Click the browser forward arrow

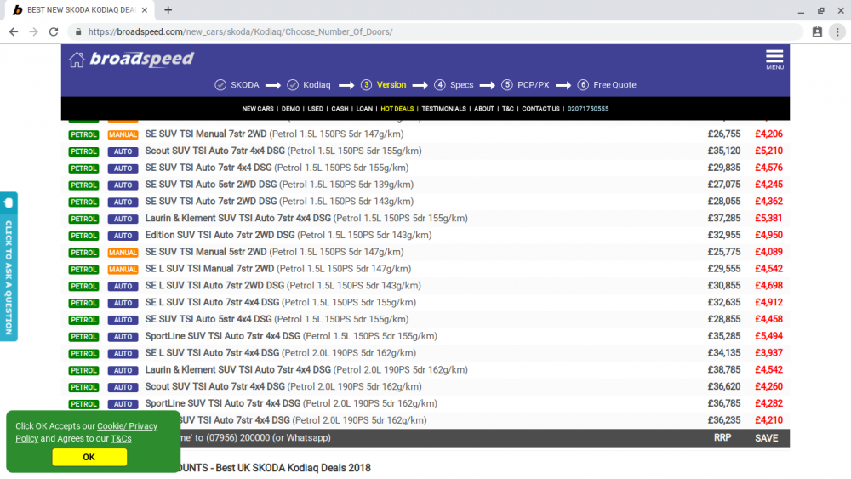34,32
